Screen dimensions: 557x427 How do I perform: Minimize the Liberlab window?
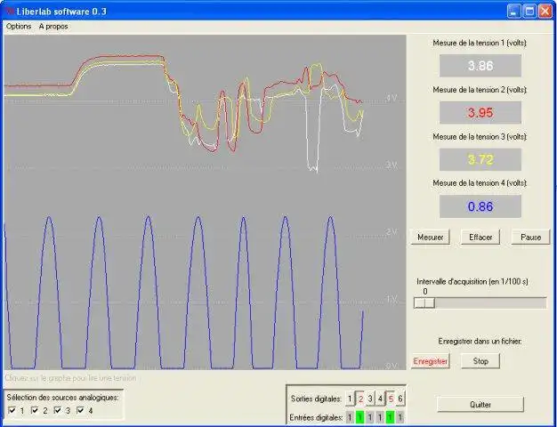pos(513,12)
